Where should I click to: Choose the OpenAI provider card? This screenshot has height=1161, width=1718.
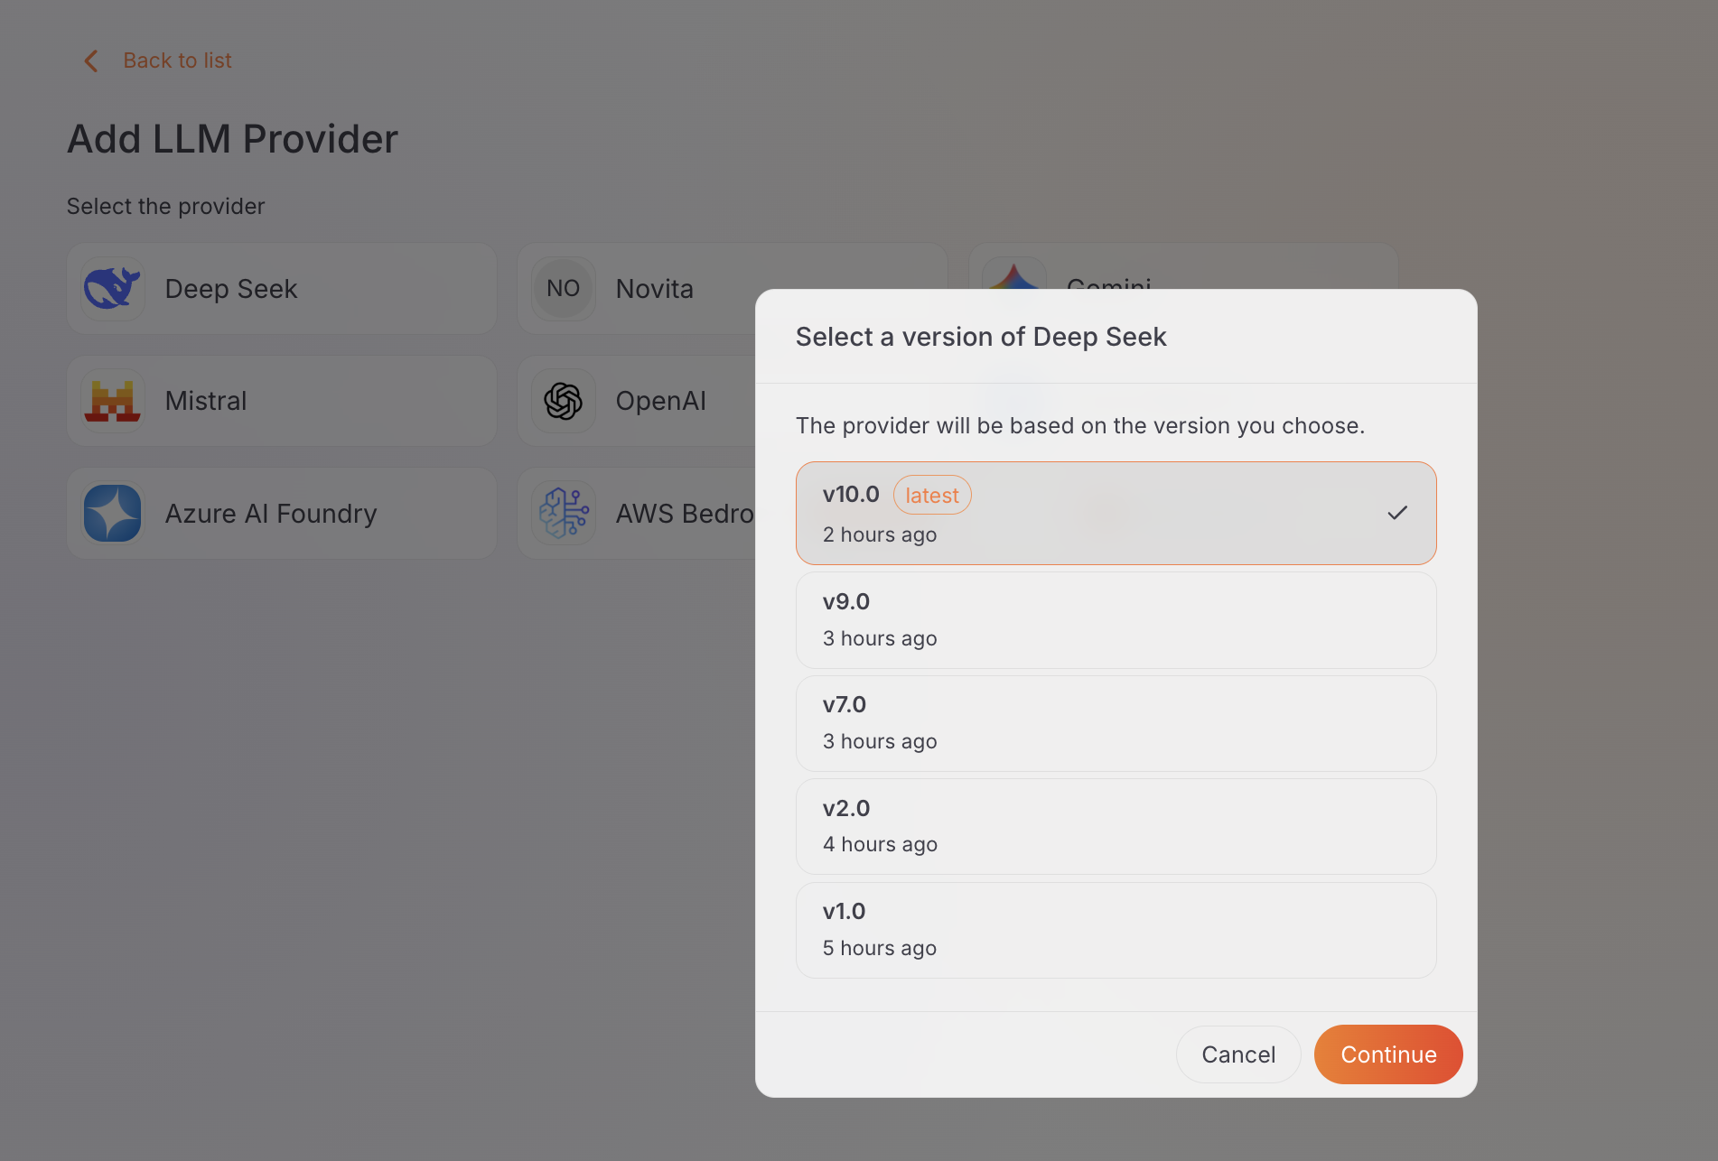point(636,401)
